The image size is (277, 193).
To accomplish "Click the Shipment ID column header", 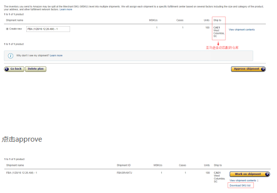I will [123, 165].
